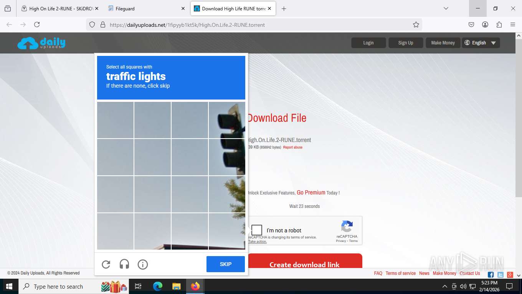The image size is (522, 294).
Task: Open Save to Pocket icon
Action: (x=471, y=24)
